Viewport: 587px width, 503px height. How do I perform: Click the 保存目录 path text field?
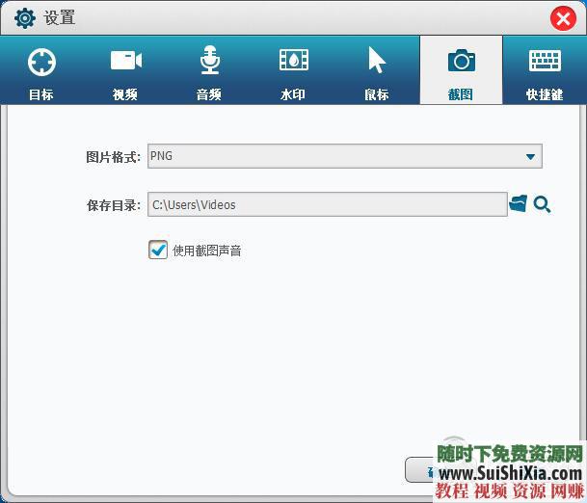click(327, 204)
